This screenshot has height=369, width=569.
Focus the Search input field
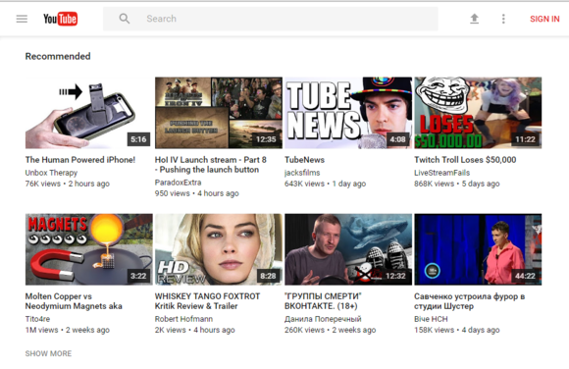point(271,19)
